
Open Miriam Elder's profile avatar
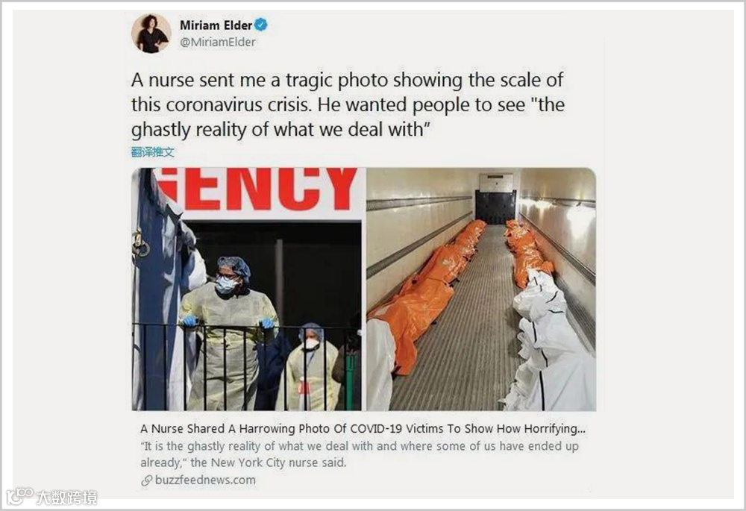pos(151,34)
